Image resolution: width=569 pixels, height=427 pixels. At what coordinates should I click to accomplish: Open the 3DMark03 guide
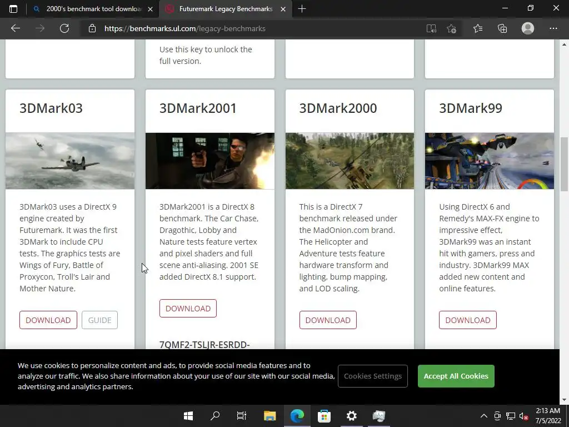pos(99,320)
